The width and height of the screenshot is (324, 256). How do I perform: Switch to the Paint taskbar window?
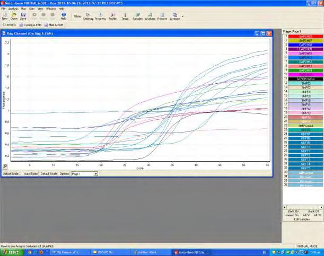(x=151, y=252)
